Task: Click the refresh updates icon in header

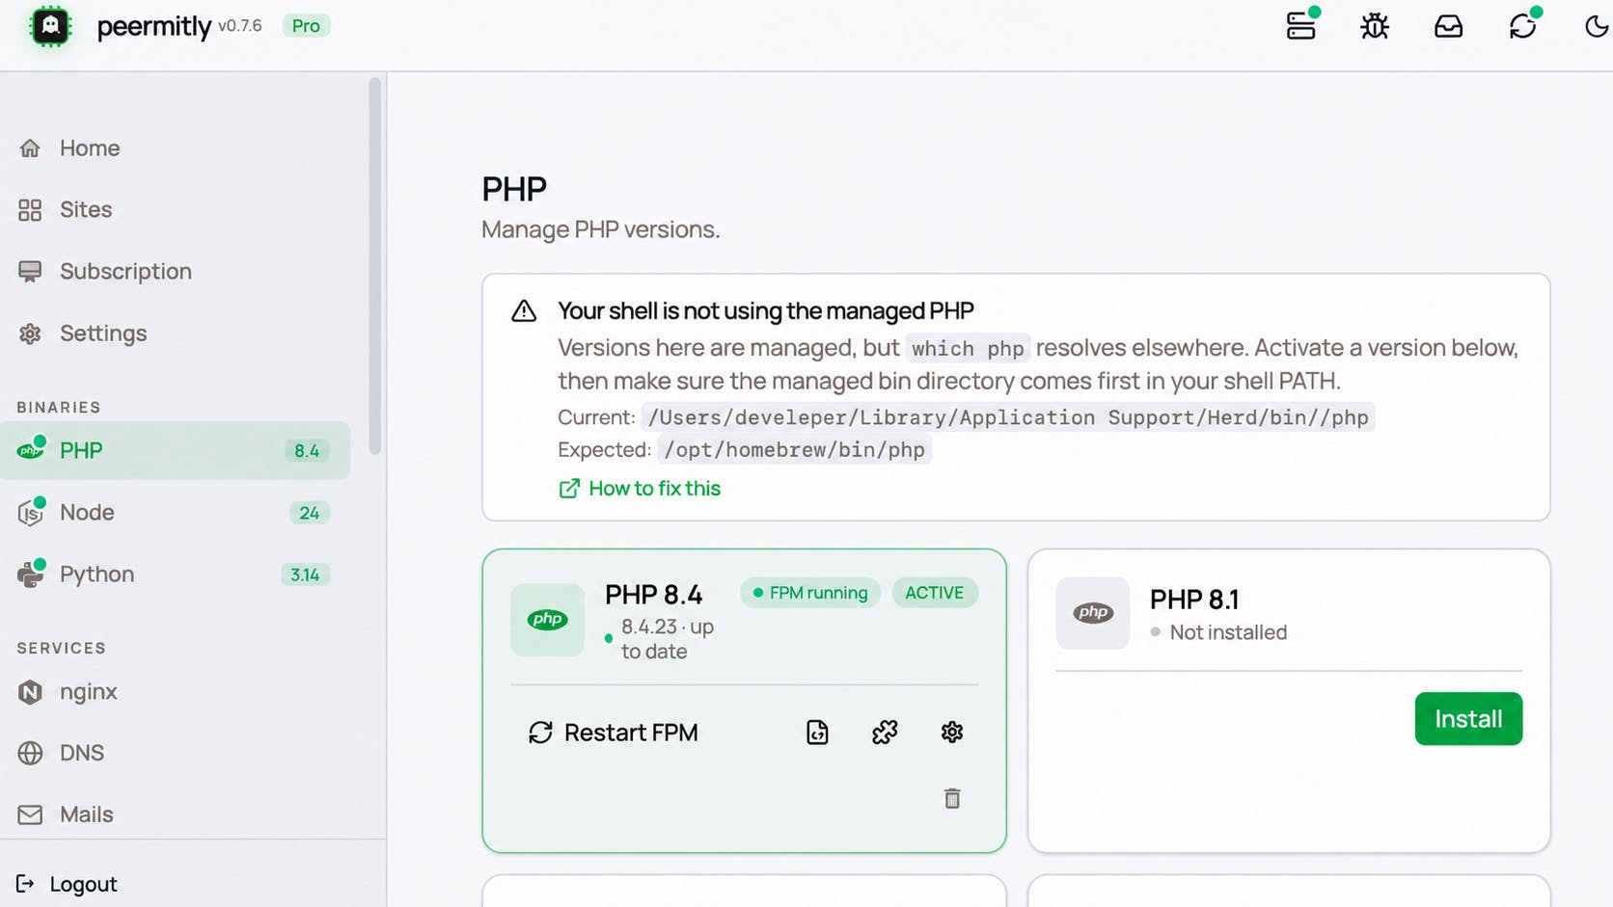Action: click(x=1522, y=26)
